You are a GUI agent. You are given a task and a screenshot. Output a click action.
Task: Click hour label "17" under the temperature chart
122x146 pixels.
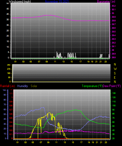(81, 142)
